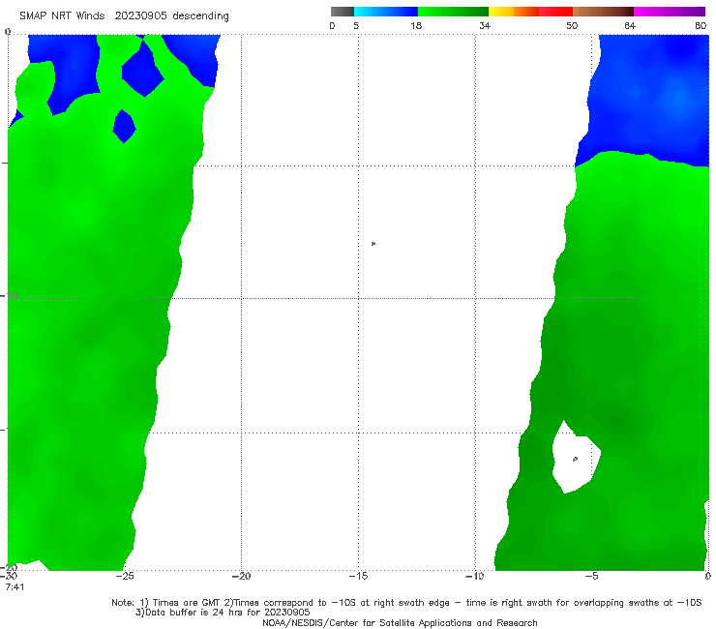
Task: Pick the green segment of the color bar
Action: (x=453, y=12)
